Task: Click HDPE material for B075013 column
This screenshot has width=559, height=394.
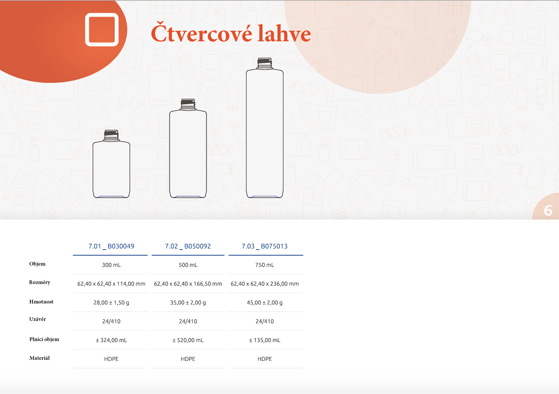Action: (x=265, y=359)
